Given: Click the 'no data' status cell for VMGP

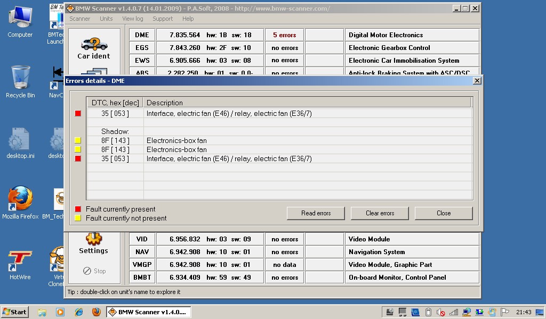Looking at the screenshot, I should [x=285, y=264].
